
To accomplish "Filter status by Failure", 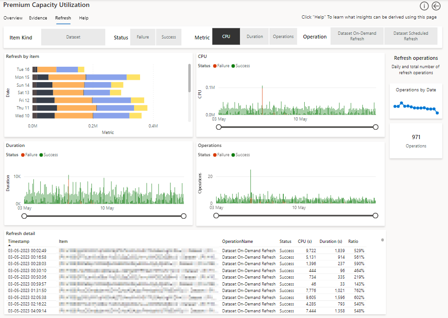I will pos(143,37).
